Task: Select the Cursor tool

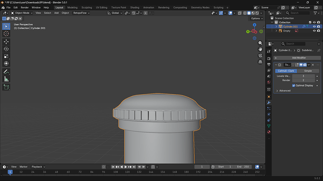Action: coord(6,34)
